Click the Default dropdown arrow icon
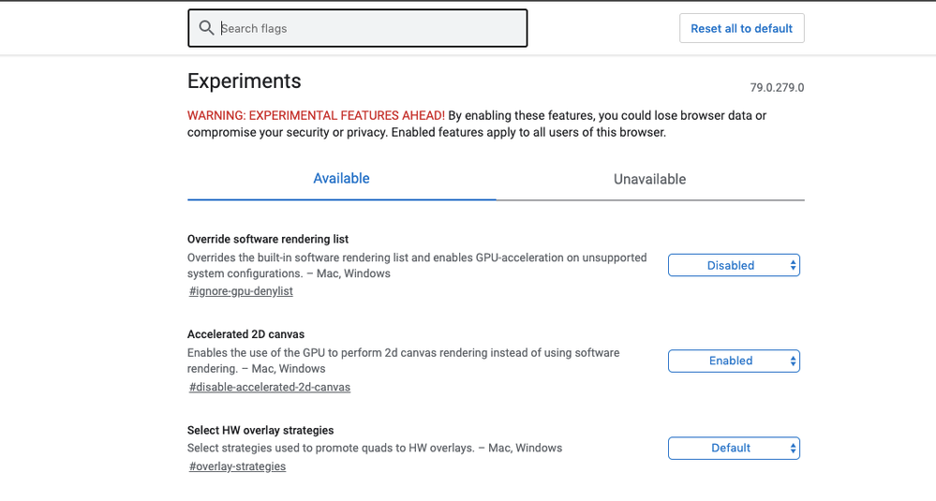This screenshot has height=501, width=936. tap(793, 449)
